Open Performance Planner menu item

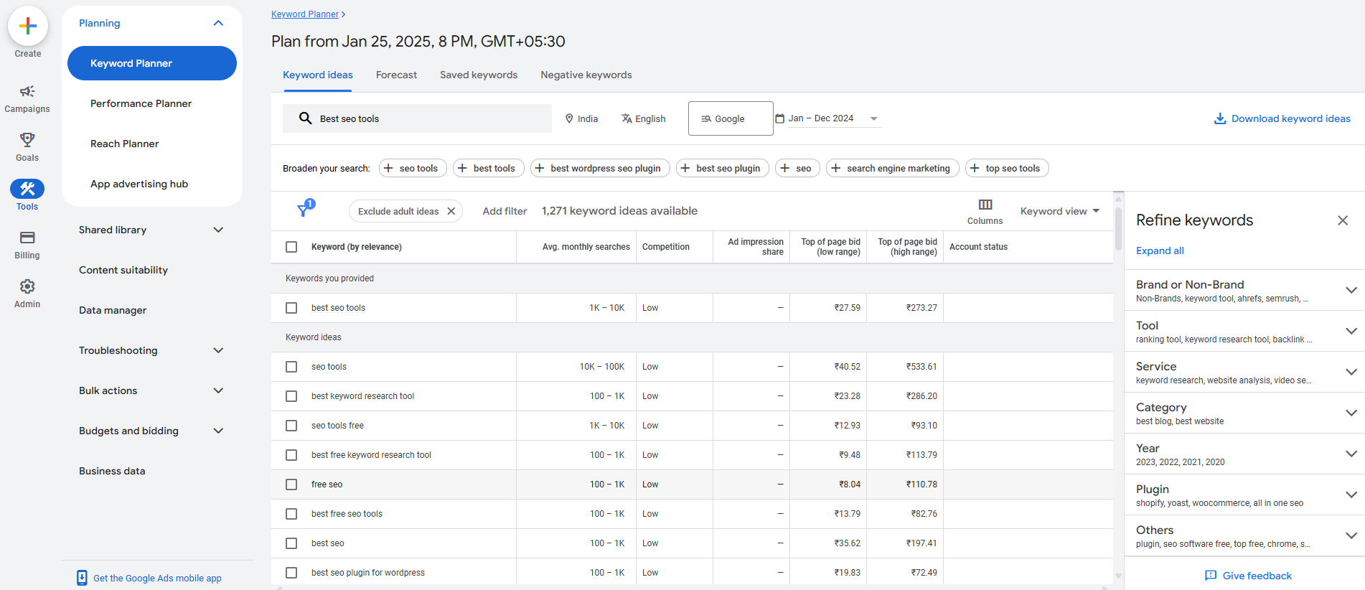point(141,103)
